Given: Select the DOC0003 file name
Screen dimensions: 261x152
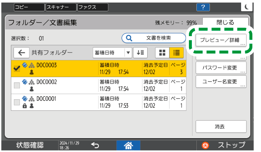Looking at the screenshot, I should 47,65.
